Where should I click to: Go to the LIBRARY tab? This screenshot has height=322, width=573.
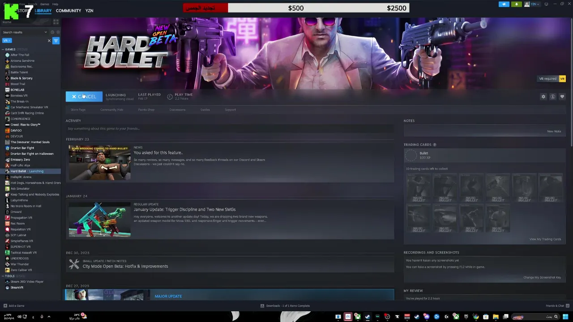coord(43,11)
